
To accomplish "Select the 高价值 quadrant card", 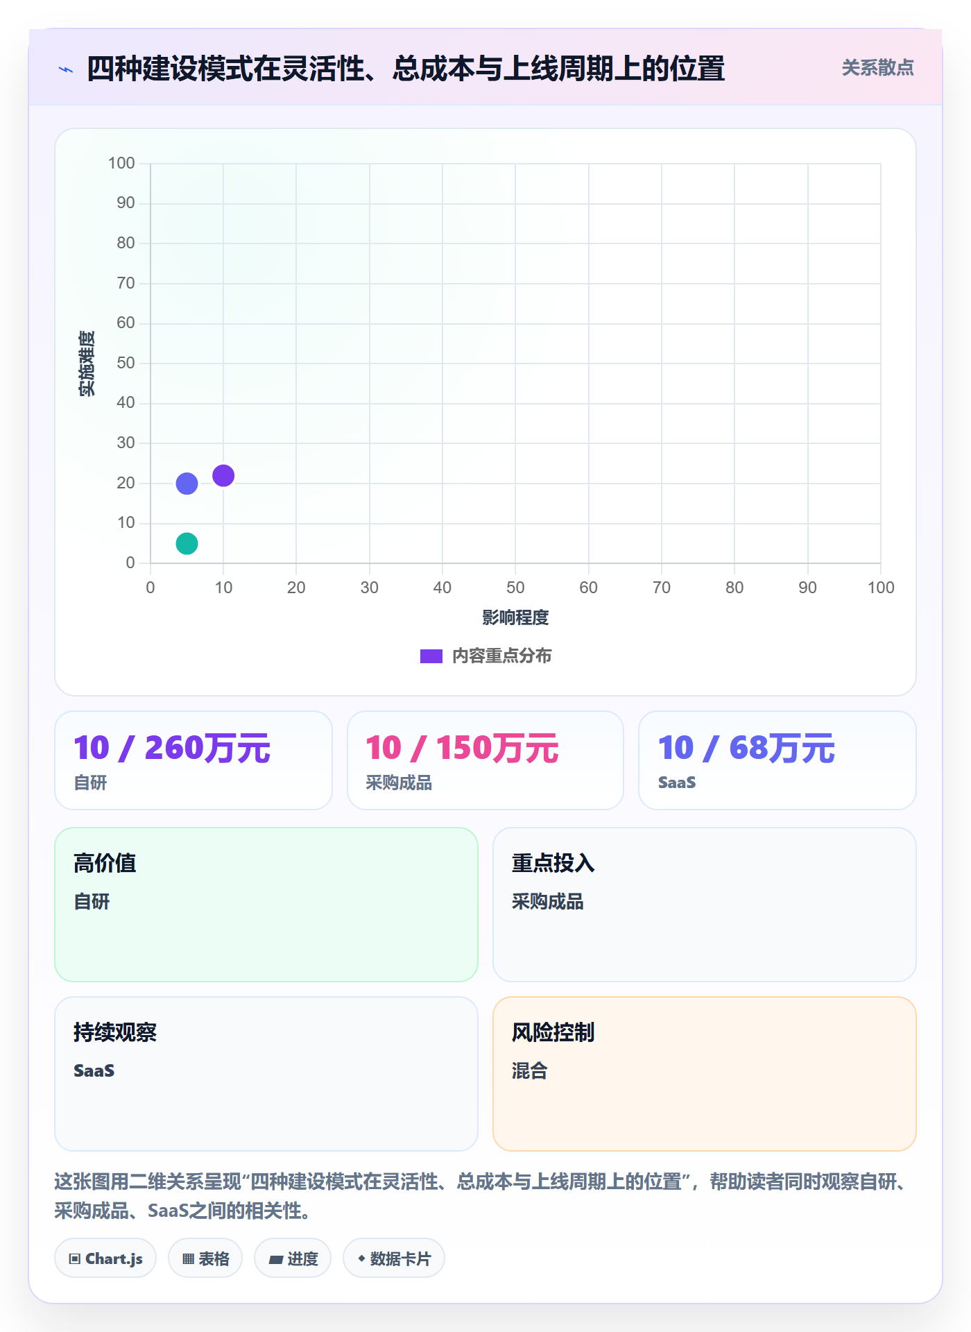I will coord(266,905).
